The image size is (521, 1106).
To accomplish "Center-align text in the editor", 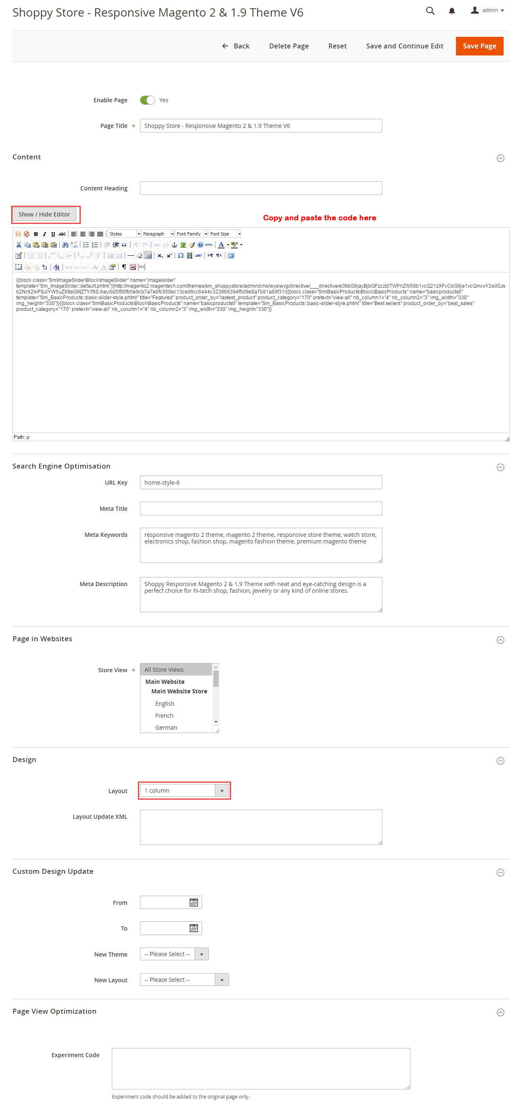I will (x=82, y=234).
